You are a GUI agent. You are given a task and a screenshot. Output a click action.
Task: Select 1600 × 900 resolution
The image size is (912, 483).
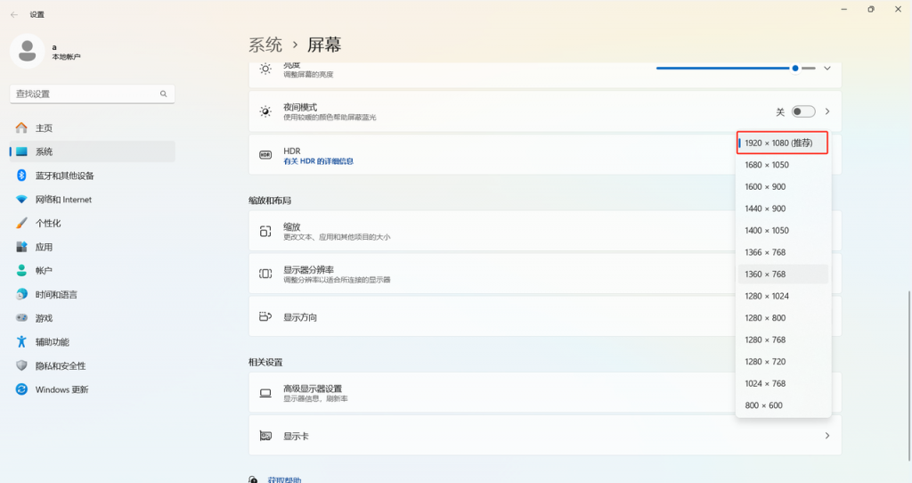pyautogui.click(x=783, y=187)
